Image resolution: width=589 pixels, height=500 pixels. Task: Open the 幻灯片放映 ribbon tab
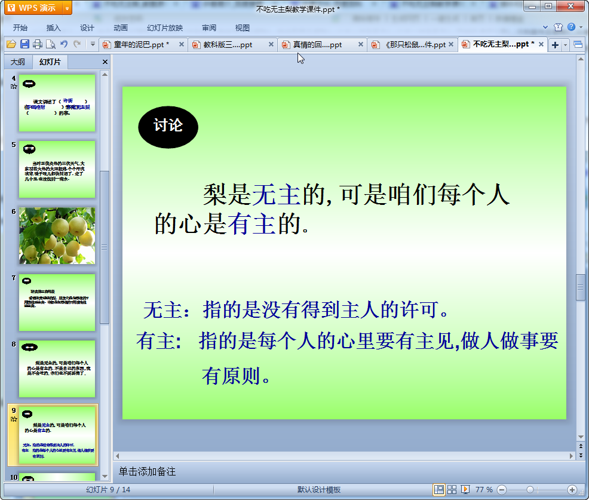(x=165, y=28)
